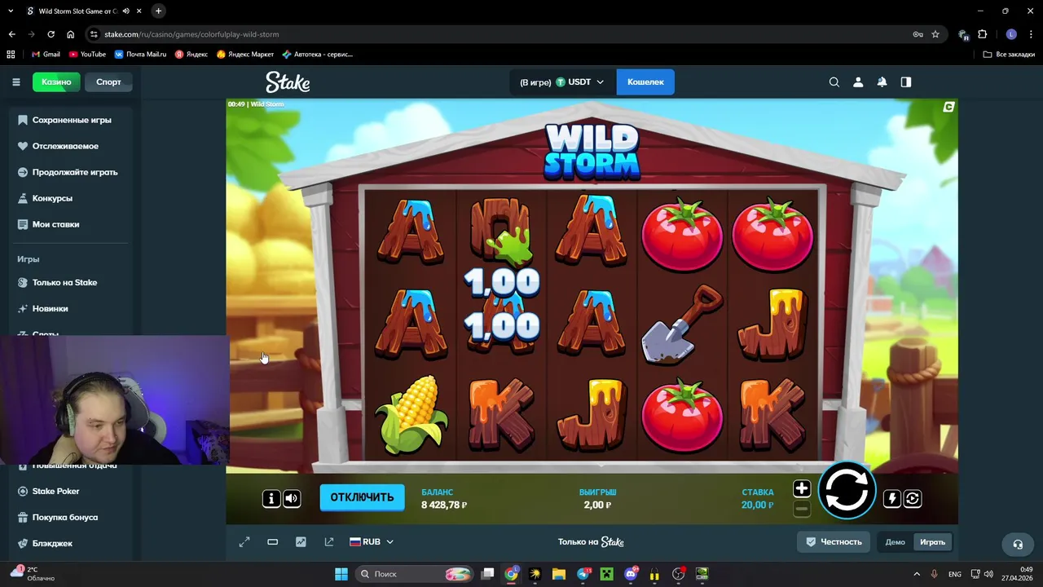Bookmark this page with the star
Screen dimensions: 1043x587
click(x=935, y=34)
